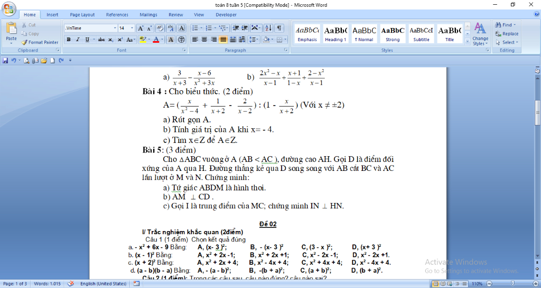Toggle Bold formatting
This screenshot has width=541, height=288.
(69, 40)
